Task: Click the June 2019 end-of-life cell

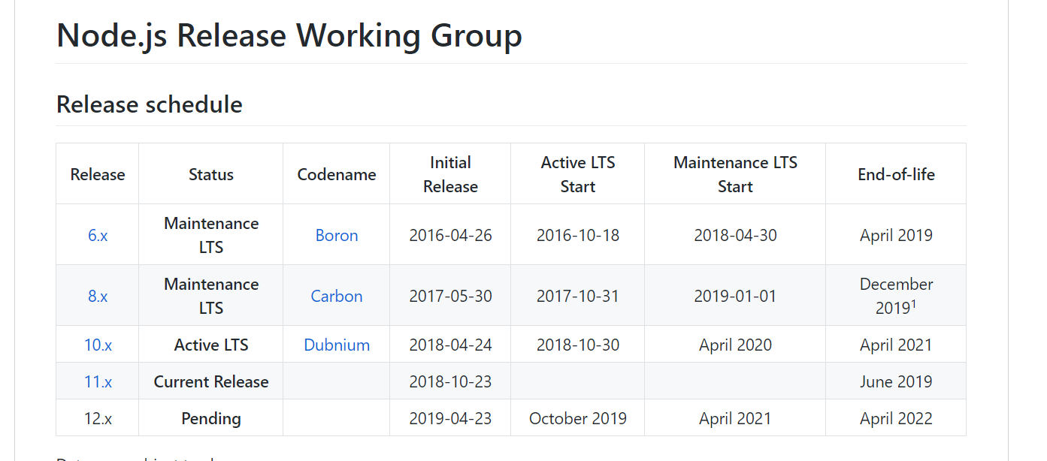Action: [896, 381]
